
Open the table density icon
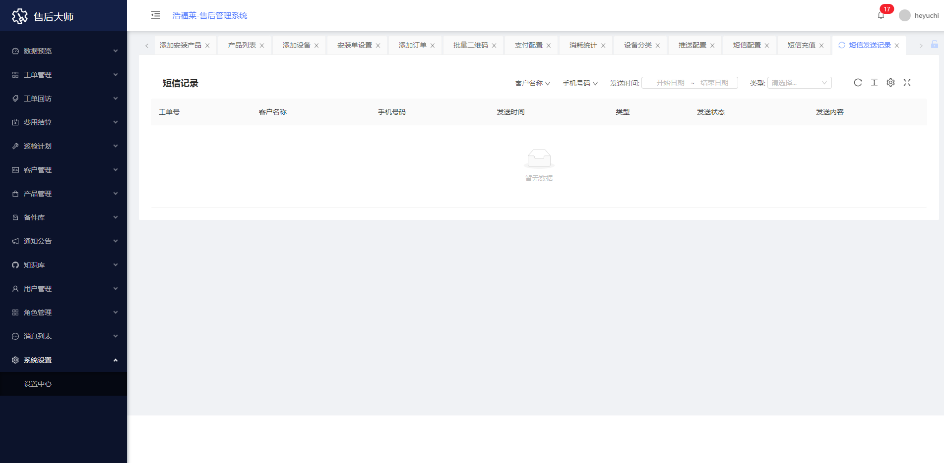874,83
